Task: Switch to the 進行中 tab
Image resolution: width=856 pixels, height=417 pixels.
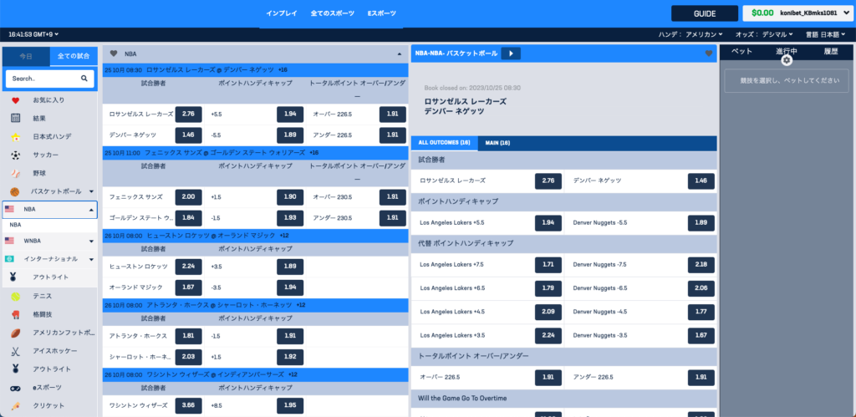Action: pos(786,51)
